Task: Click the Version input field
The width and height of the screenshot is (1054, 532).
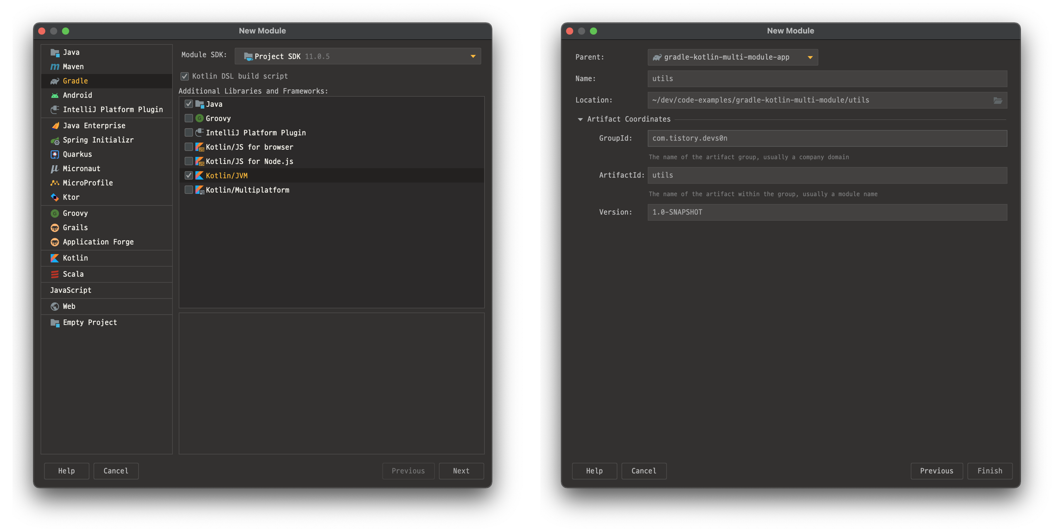Action: pyautogui.click(x=827, y=212)
